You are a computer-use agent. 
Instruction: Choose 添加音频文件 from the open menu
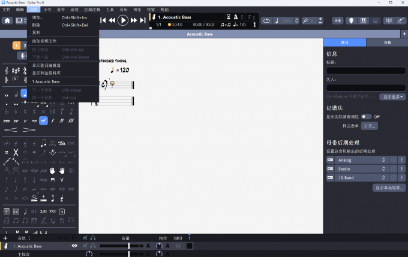point(46,41)
